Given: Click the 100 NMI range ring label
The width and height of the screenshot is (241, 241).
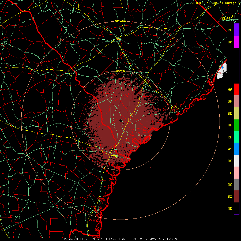Looking at the screenshot, I should (x=120, y=21).
